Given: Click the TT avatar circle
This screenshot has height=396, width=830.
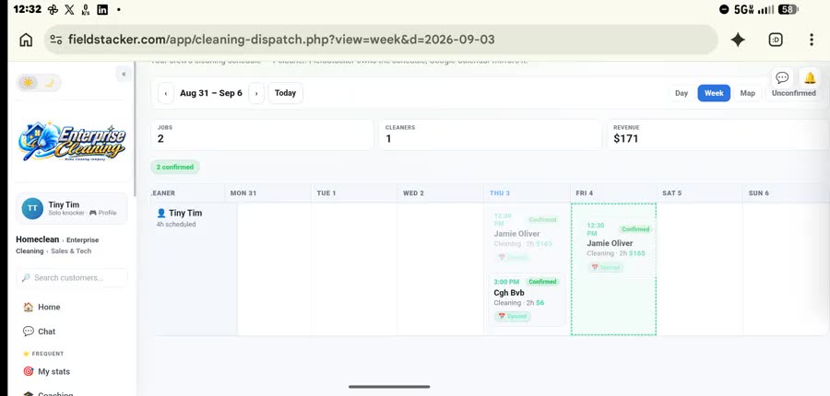Looking at the screenshot, I should tap(32, 208).
